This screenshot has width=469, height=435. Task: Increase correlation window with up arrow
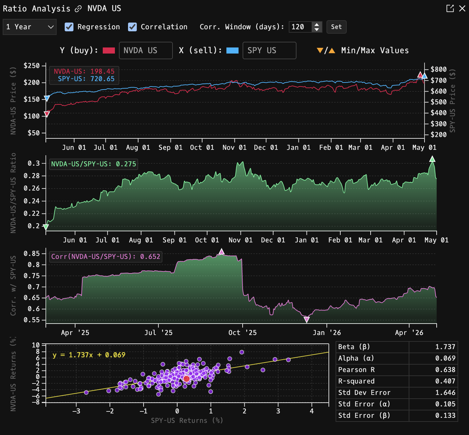[x=317, y=25]
